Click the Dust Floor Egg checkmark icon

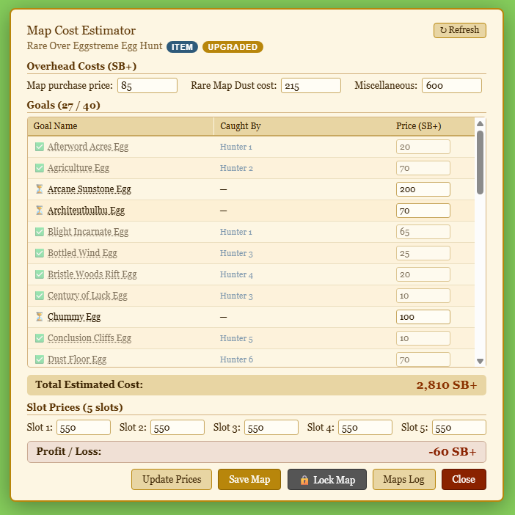coord(40,359)
